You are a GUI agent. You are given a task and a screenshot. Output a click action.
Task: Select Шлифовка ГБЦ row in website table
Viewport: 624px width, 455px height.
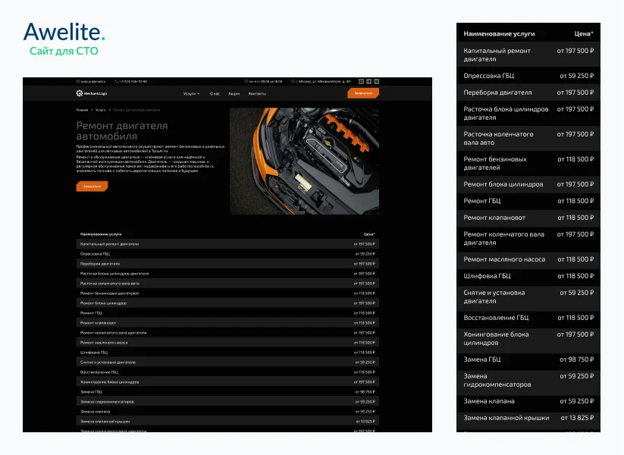227,353
